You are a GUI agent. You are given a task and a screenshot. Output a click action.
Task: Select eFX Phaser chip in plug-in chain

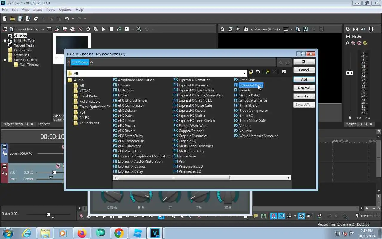[x=80, y=62]
